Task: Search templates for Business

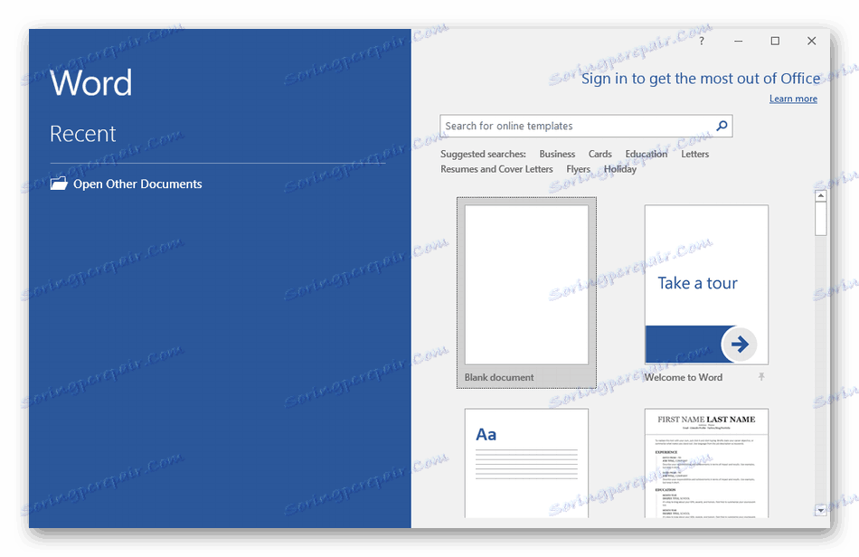Action: (x=557, y=154)
